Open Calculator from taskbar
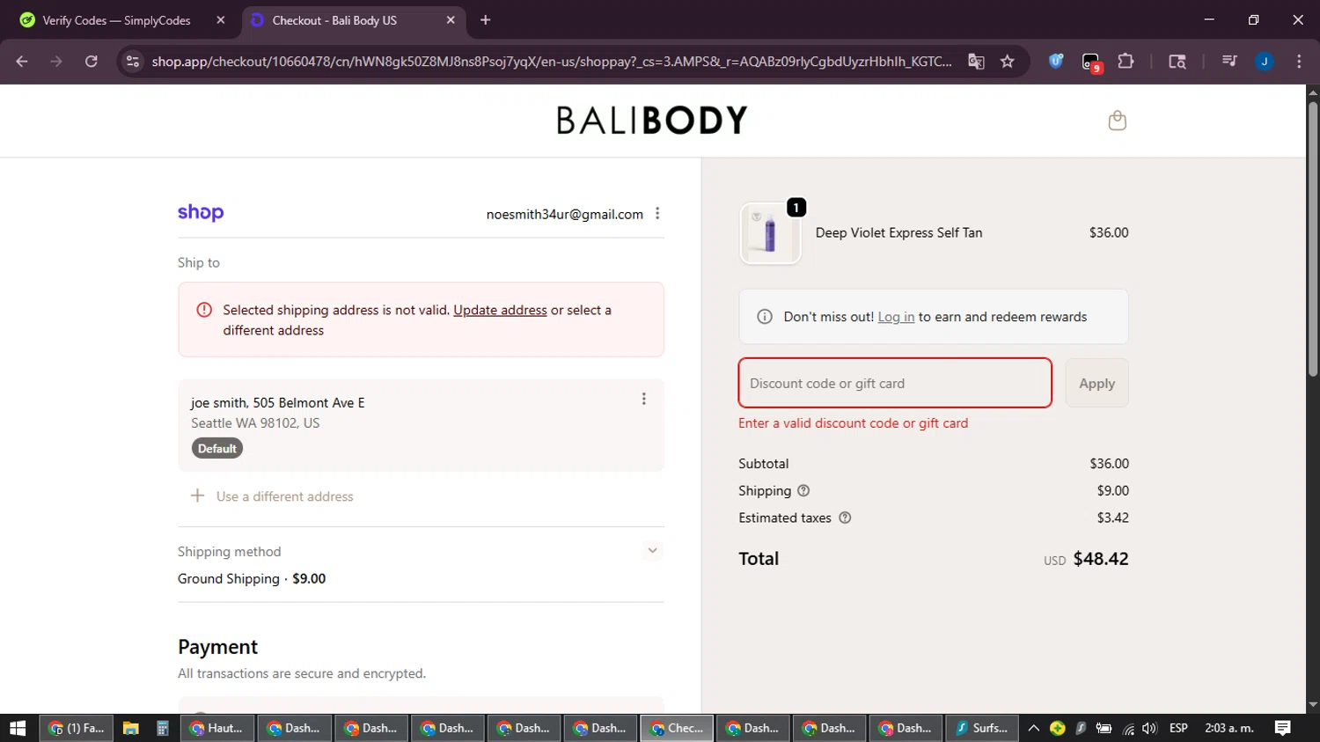Image resolution: width=1320 pixels, height=742 pixels. [x=162, y=728]
